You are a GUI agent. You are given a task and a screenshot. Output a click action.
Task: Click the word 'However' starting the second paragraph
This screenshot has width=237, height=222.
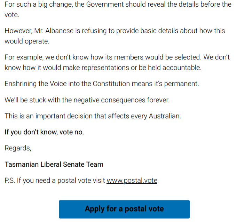(17, 31)
